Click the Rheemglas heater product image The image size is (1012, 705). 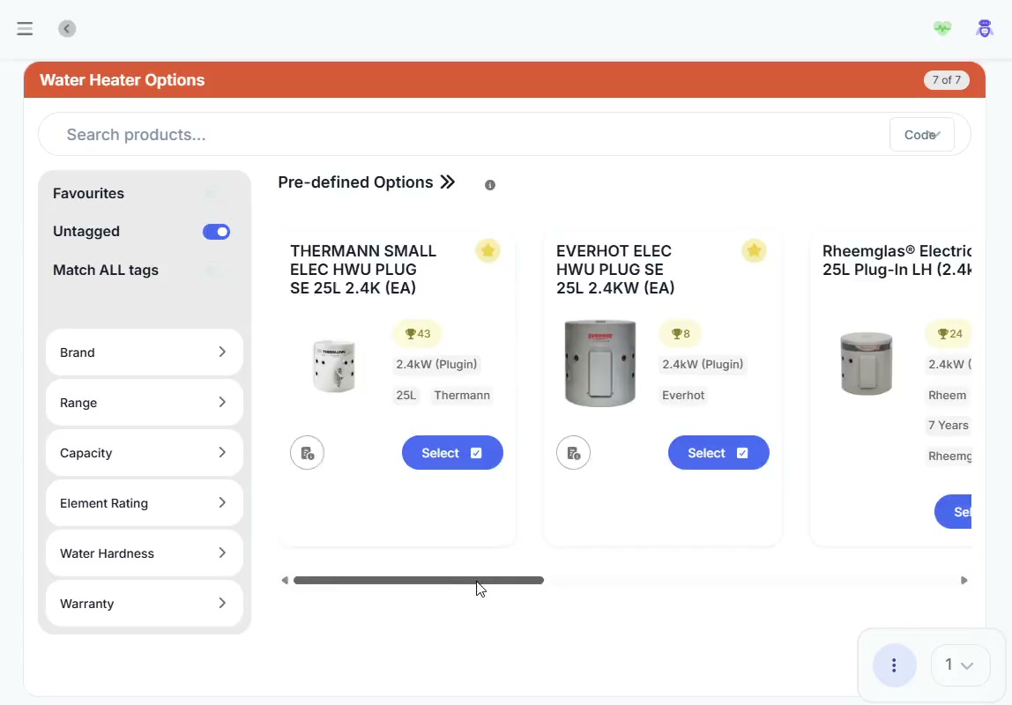click(x=867, y=363)
